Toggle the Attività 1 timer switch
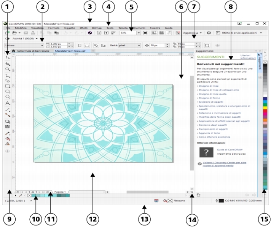The width and height of the screenshot is (271, 228). pyautogui.click(x=8, y=39)
